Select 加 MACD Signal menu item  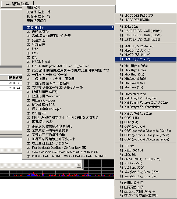point(38,62)
